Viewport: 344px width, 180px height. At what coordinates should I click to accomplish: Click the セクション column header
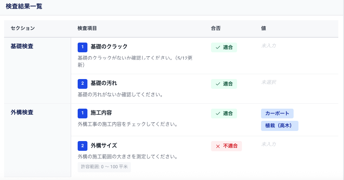click(23, 28)
